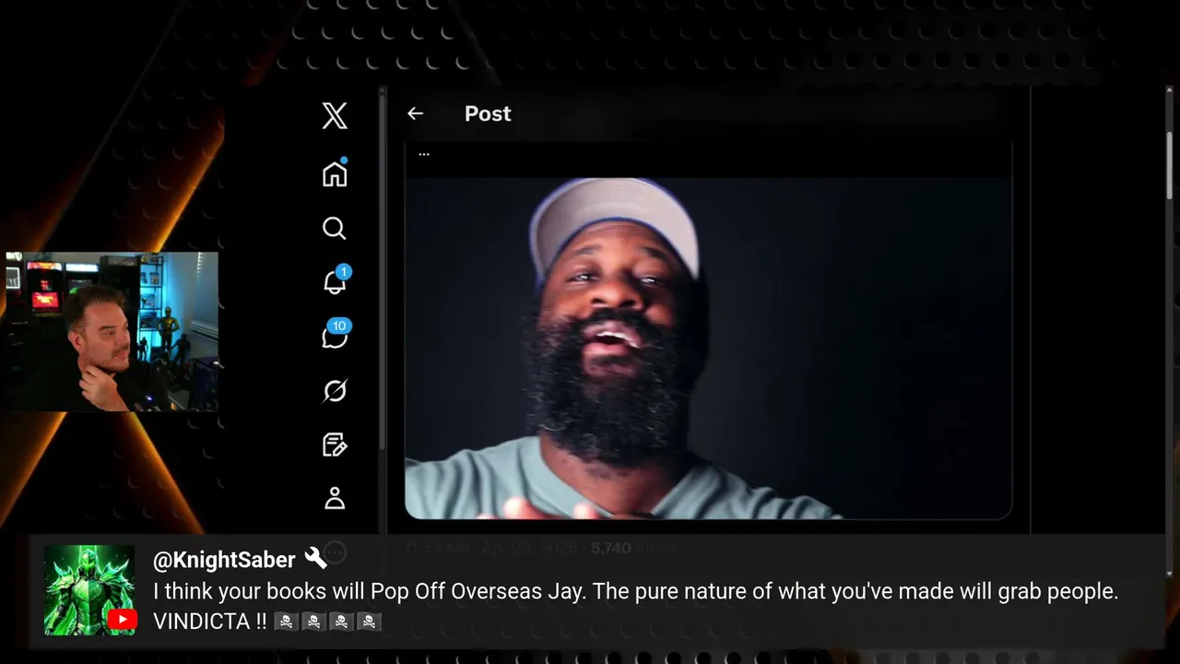
Task: Click the X logo icon
Action: [x=335, y=115]
